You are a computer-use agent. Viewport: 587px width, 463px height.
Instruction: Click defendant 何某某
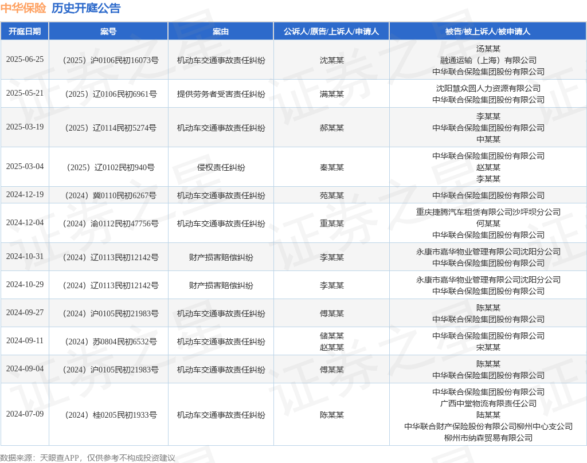click(x=488, y=223)
